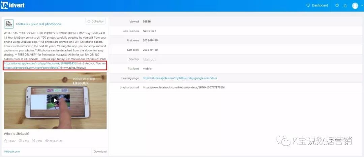Click the star icon on Collection button

coord(89,21)
